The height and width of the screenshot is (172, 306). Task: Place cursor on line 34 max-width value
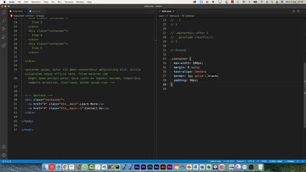(197, 63)
